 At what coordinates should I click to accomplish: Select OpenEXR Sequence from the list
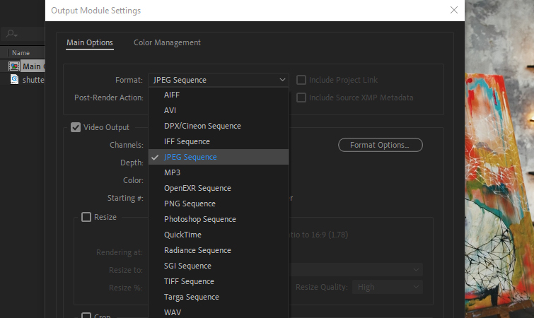coord(197,188)
